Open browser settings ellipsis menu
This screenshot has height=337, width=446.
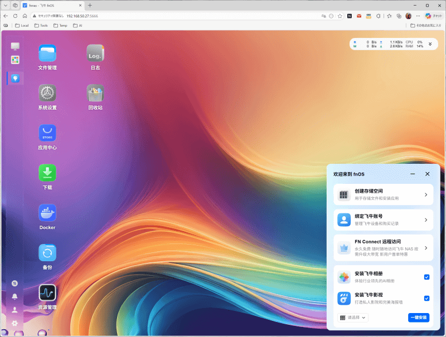(418, 16)
